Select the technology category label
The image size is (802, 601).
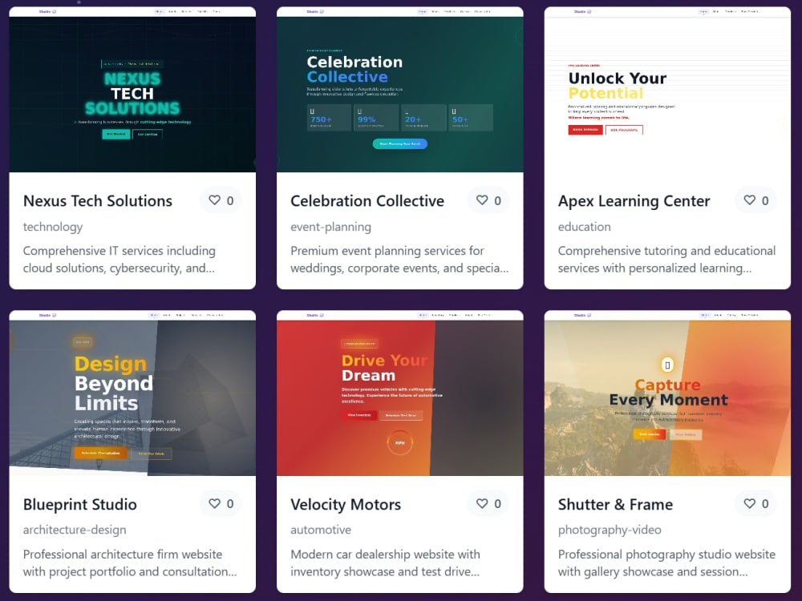[53, 227]
